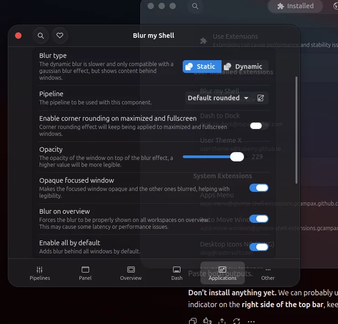Open Installed tab in Extensions window
338x324 pixels.
[x=296, y=6]
